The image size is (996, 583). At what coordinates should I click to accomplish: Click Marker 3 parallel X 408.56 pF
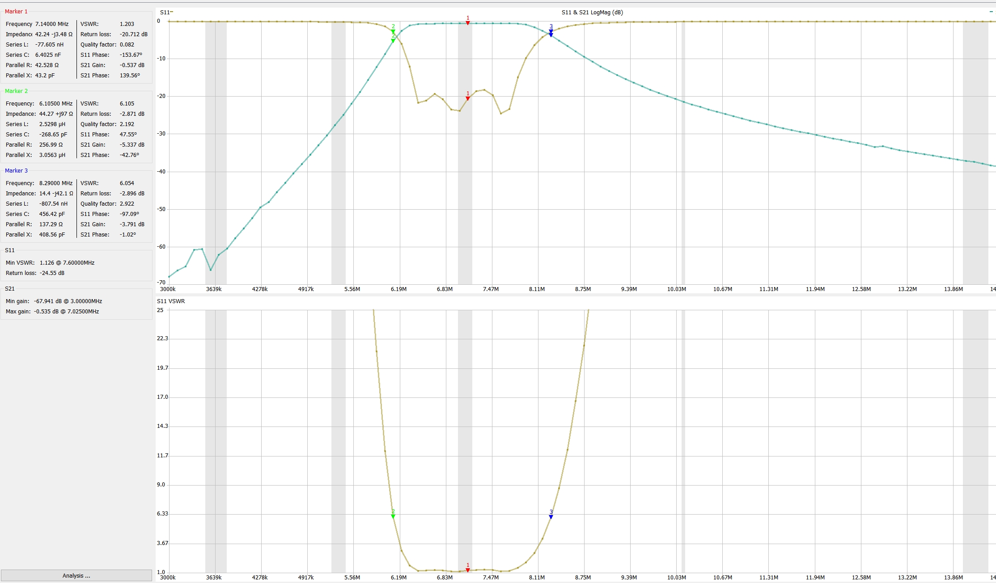tap(52, 234)
